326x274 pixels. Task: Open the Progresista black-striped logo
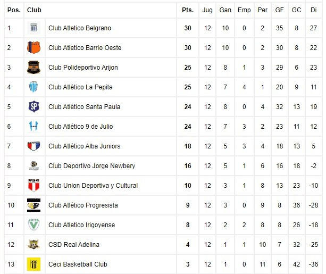pyautogui.click(x=34, y=205)
